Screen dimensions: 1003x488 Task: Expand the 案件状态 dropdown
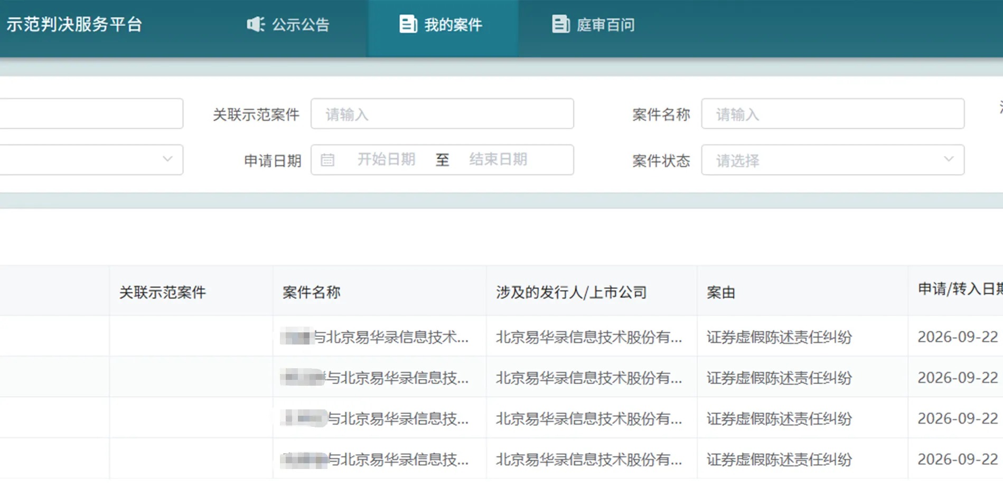[x=832, y=160]
